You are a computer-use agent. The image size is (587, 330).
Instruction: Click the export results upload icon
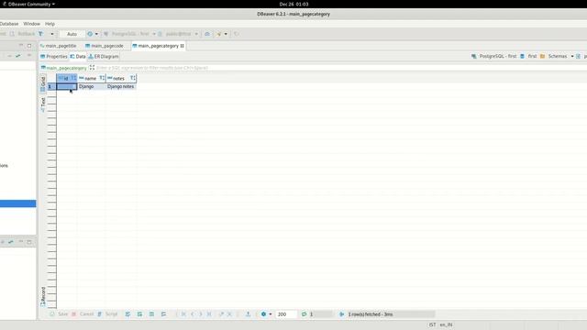point(248,313)
